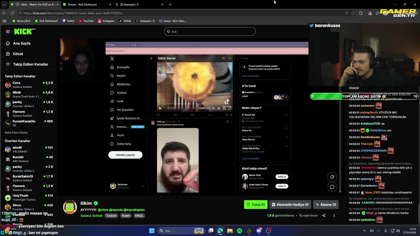The image size is (420, 236).
Task: Reload the page with the refresh icon
Action: coord(12,13)
